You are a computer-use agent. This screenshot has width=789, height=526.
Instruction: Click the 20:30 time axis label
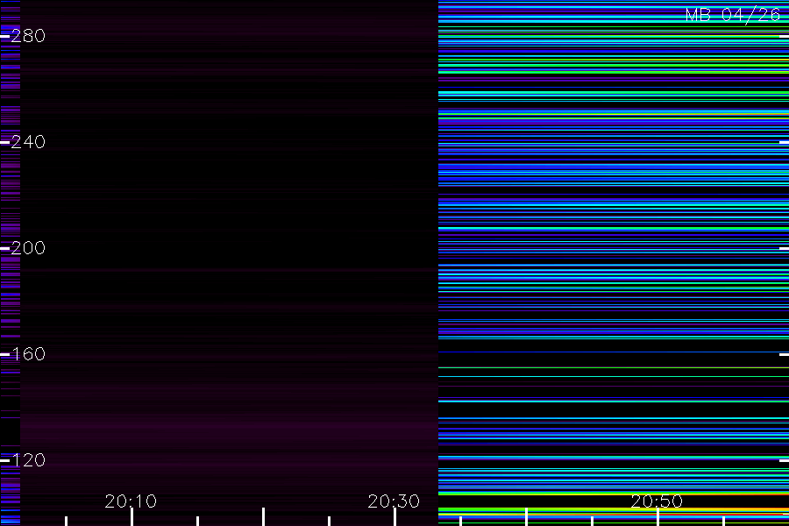pyautogui.click(x=394, y=501)
